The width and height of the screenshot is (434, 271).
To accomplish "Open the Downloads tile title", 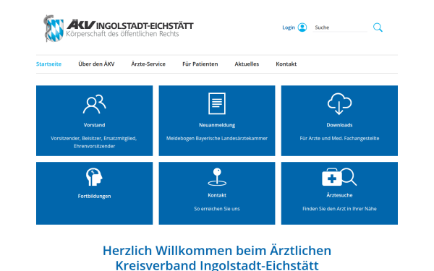I will pyautogui.click(x=339, y=125).
